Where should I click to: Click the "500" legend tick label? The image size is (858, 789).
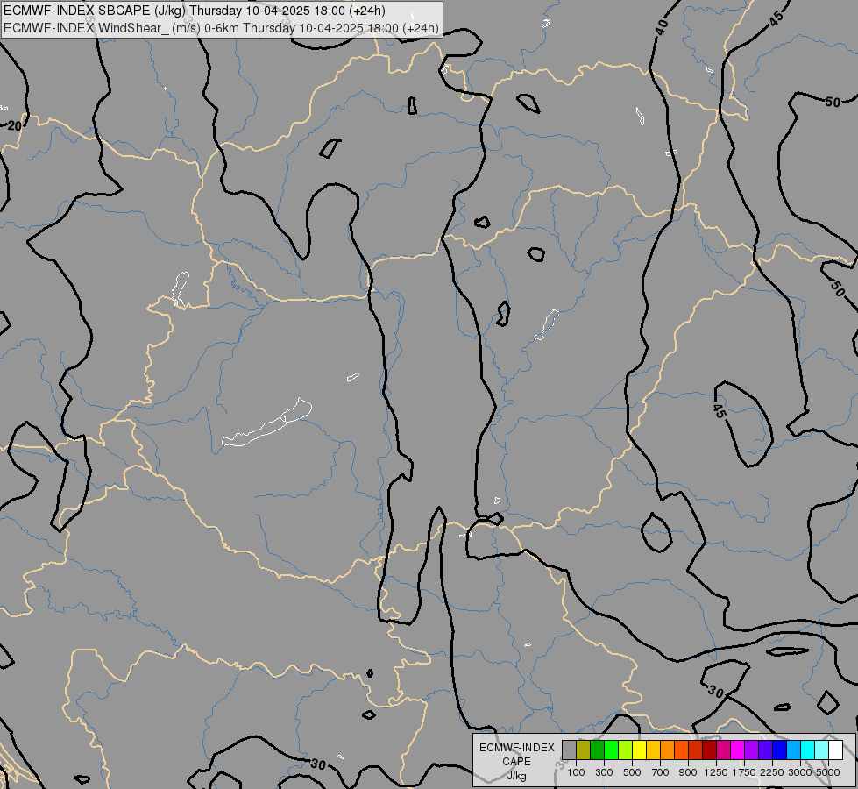coord(632,772)
